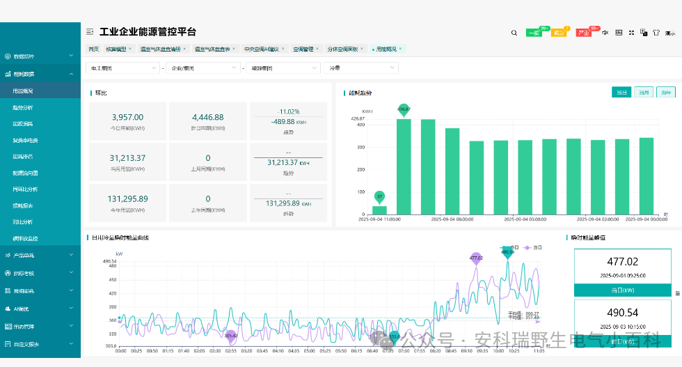The height and width of the screenshot is (367, 682).
Task: Select the 当年 range button
Action: point(666,93)
